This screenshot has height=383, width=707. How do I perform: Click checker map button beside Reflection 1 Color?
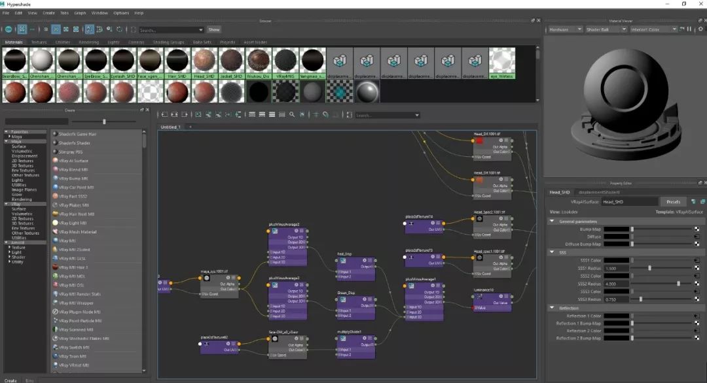[x=697, y=316]
